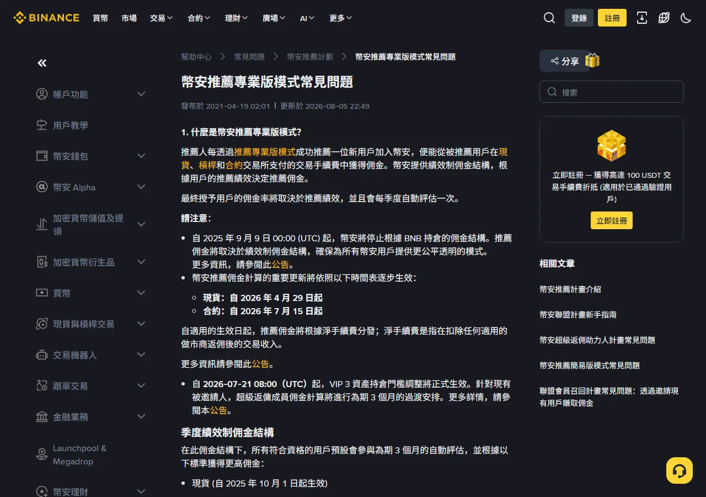Click the 登錄 login button
The image size is (706, 497).
point(579,18)
